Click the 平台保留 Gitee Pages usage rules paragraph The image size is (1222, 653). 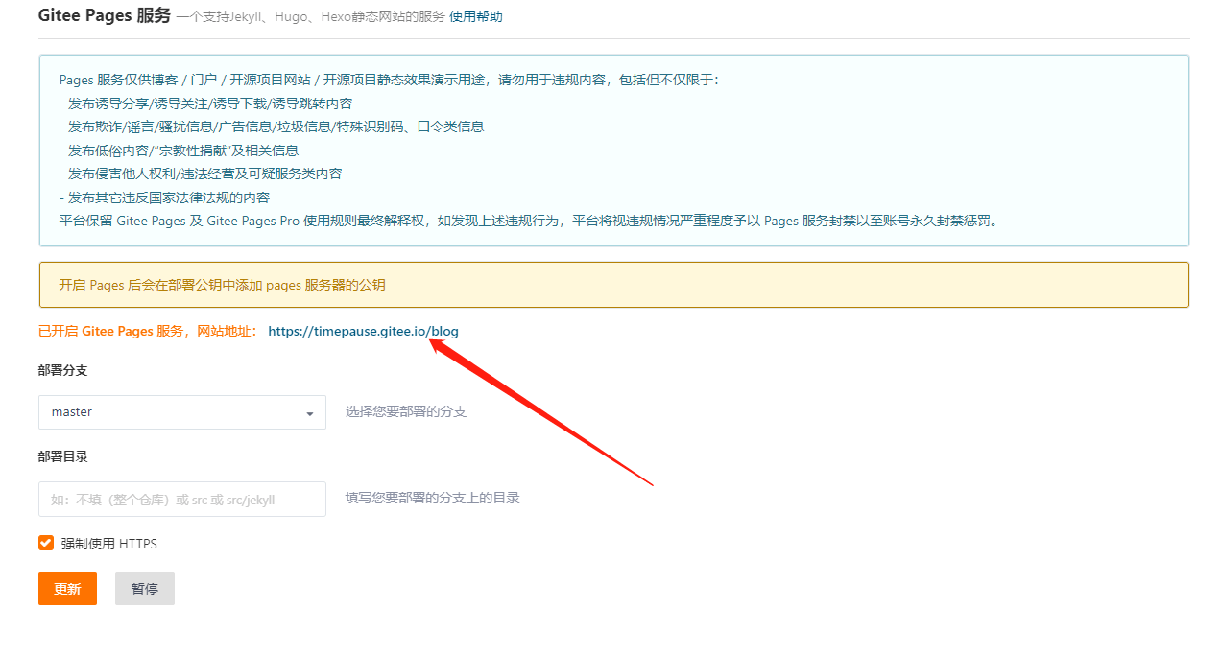[x=529, y=221]
